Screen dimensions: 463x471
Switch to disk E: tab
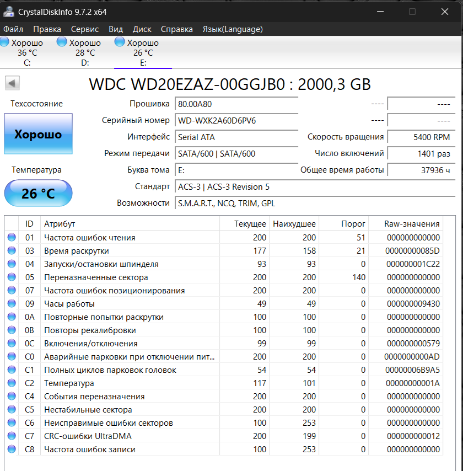point(143,52)
